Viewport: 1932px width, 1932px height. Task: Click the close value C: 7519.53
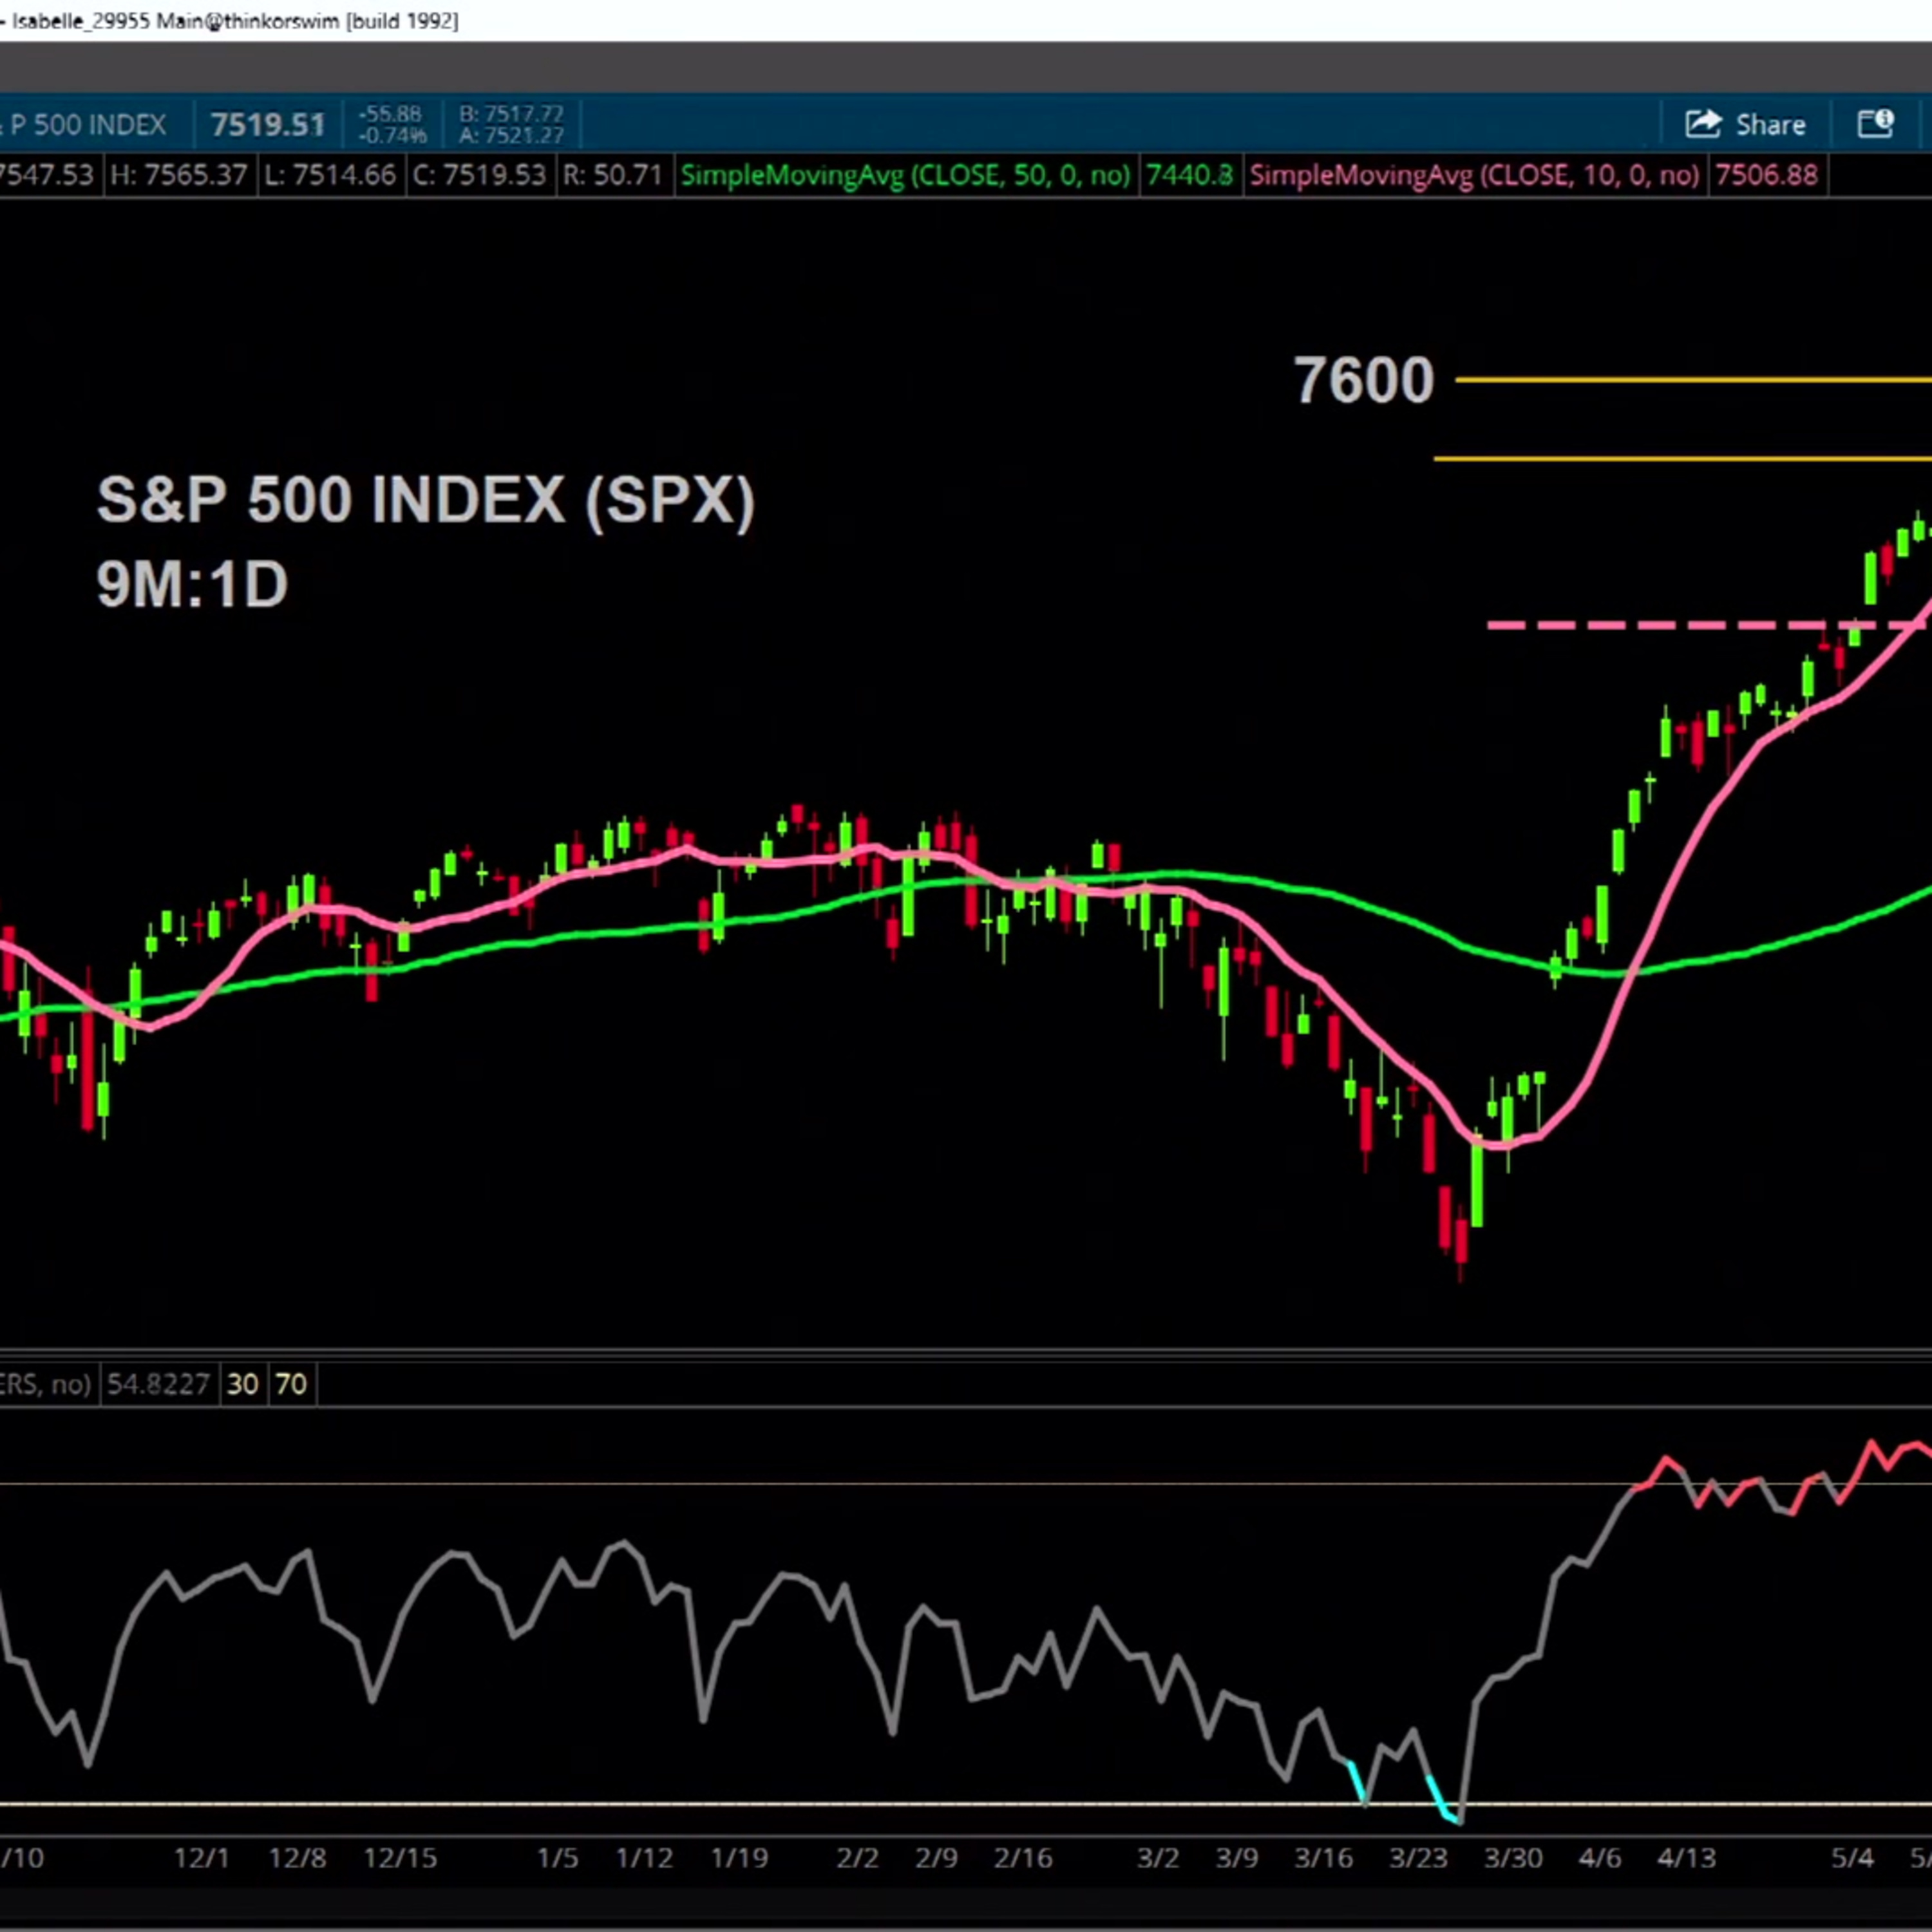point(480,175)
